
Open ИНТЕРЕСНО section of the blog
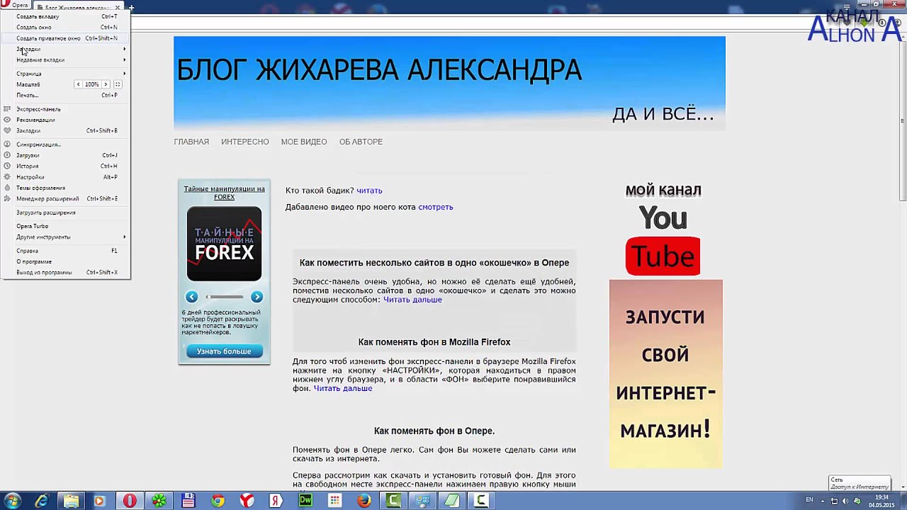(244, 142)
